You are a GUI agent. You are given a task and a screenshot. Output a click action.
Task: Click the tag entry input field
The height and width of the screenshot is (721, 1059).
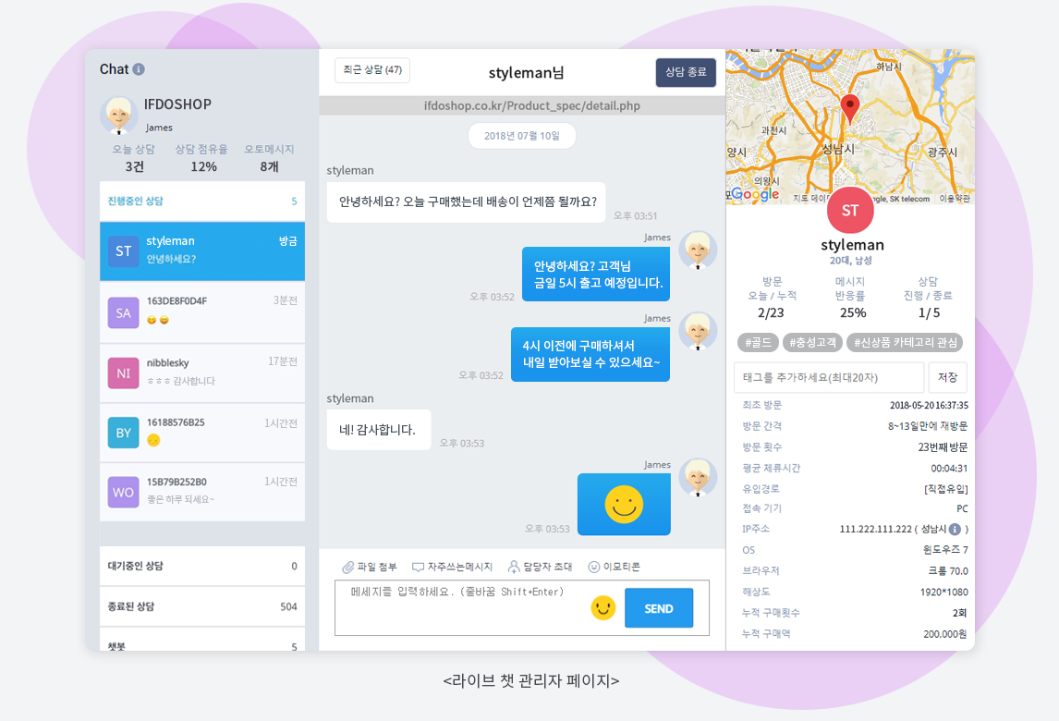pyautogui.click(x=829, y=377)
